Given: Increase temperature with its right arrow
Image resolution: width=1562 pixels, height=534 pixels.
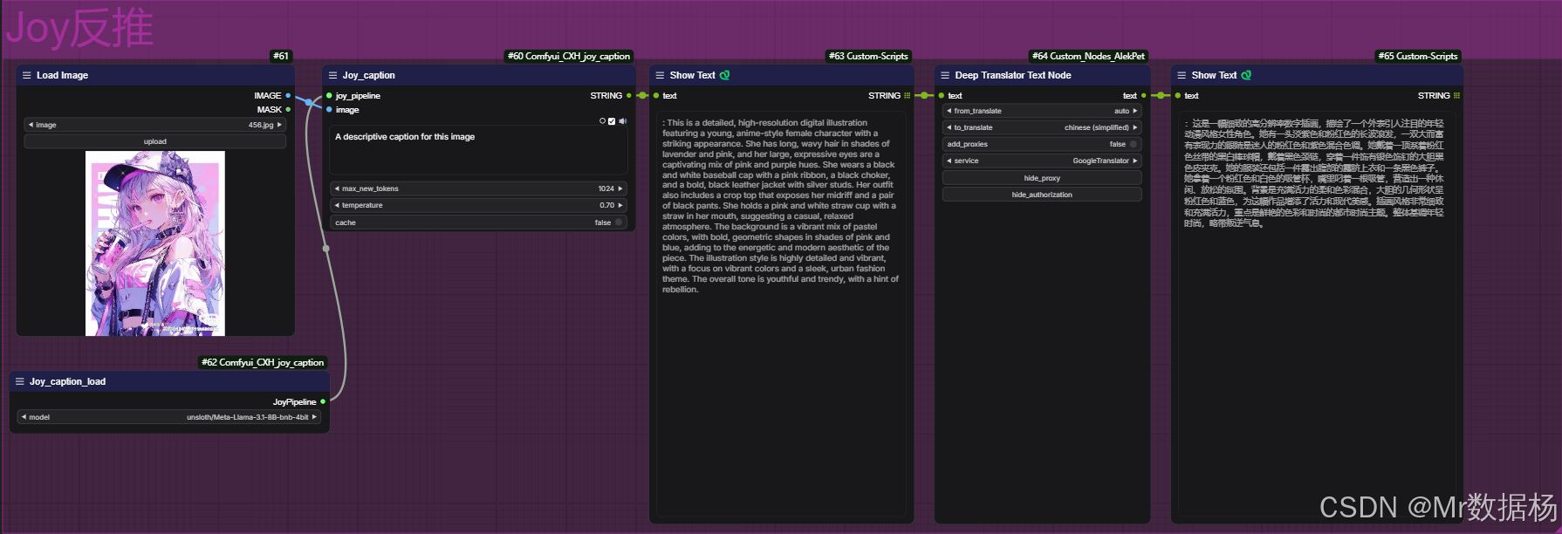Looking at the screenshot, I should pyautogui.click(x=620, y=205).
